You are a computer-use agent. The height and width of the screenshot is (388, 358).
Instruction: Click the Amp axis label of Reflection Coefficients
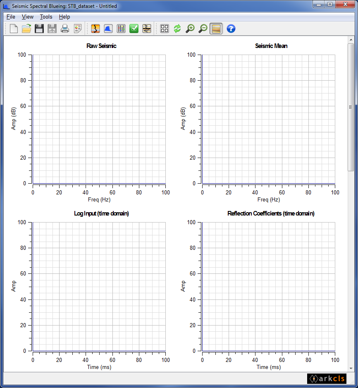(x=183, y=286)
